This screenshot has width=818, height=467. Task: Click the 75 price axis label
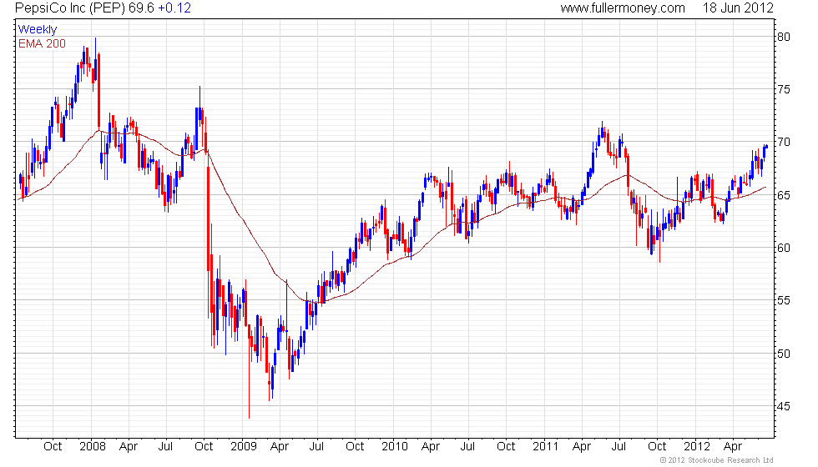pos(784,90)
